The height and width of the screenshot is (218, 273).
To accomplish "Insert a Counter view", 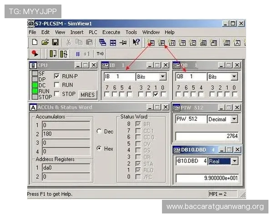I will click(193, 43).
